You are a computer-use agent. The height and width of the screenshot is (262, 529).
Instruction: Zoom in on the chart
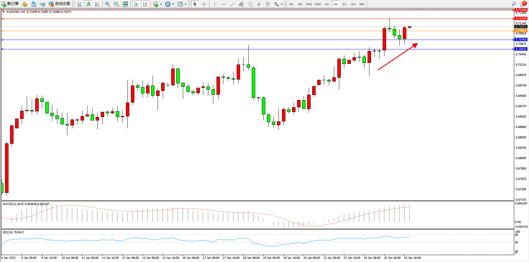point(108,4)
